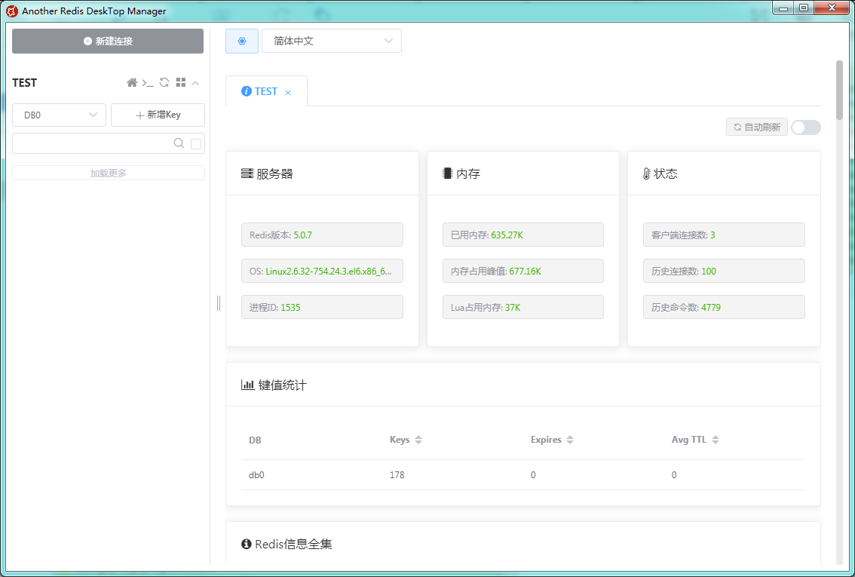Maximize the Redis manager window

(x=804, y=8)
